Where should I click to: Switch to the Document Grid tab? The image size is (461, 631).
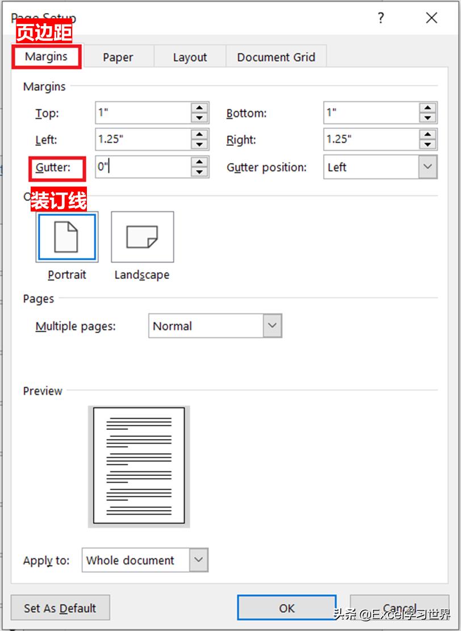click(x=276, y=57)
